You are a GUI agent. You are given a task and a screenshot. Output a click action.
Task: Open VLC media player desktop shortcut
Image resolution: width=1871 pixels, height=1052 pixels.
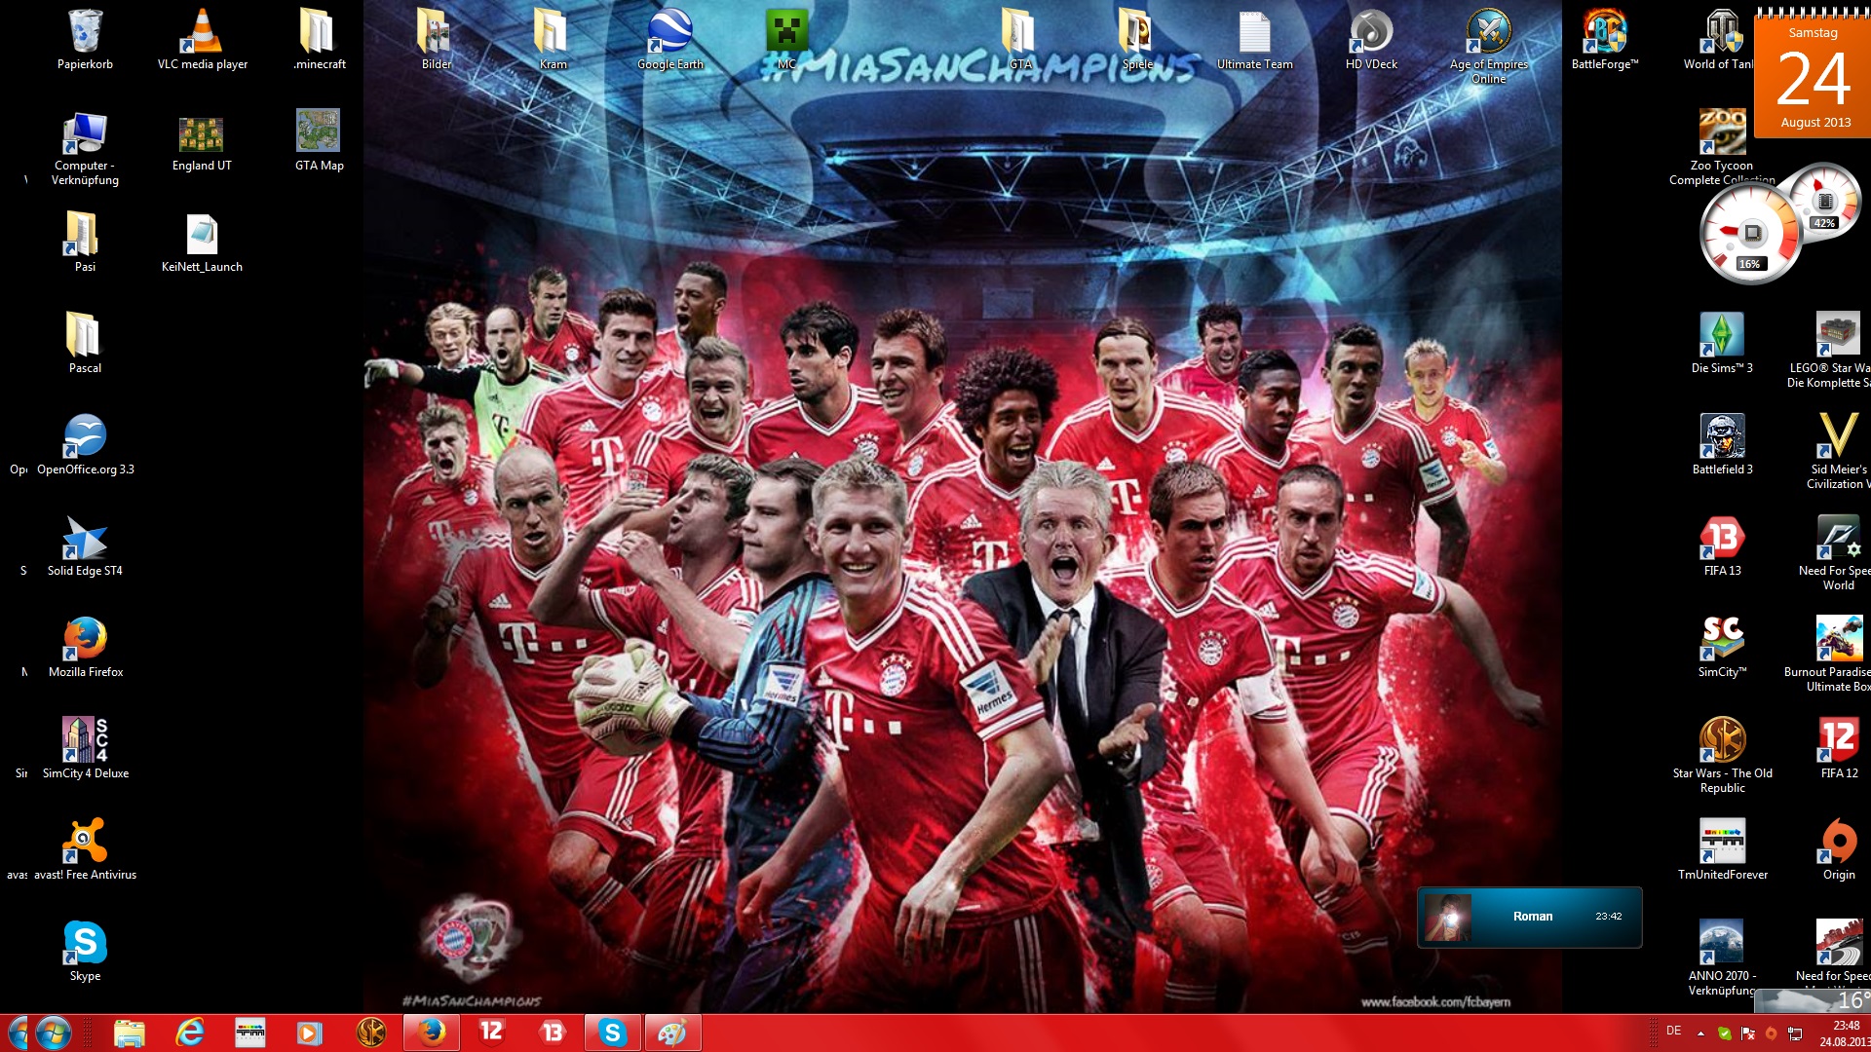tap(202, 34)
